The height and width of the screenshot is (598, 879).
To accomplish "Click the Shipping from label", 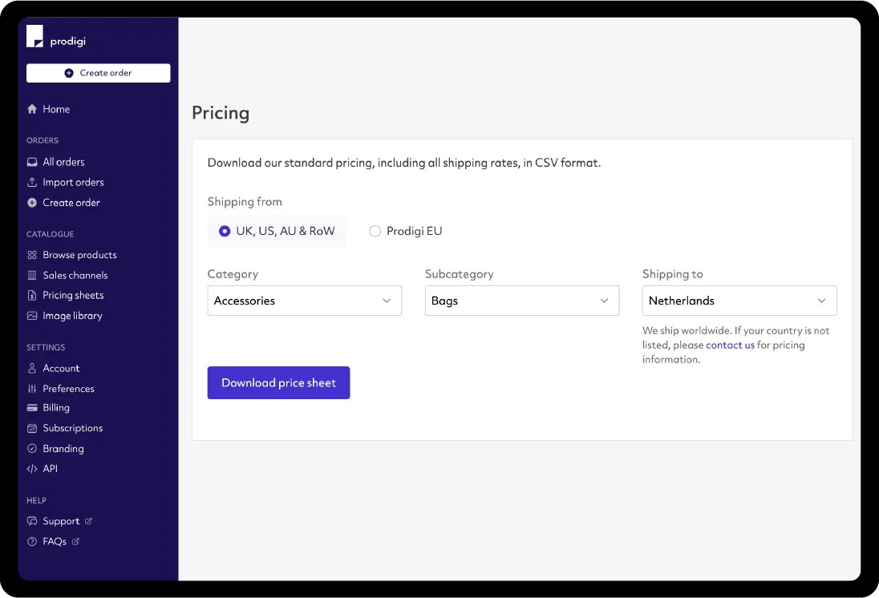I will 245,202.
